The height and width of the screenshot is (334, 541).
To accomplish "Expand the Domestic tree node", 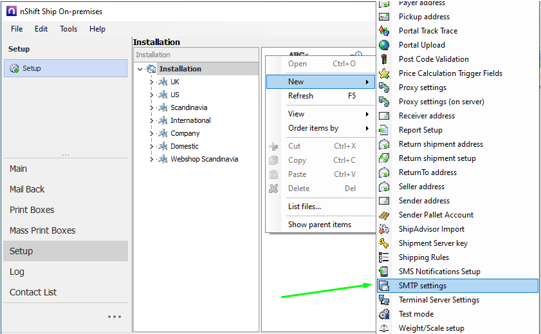I will pyautogui.click(x=151, y=146).
